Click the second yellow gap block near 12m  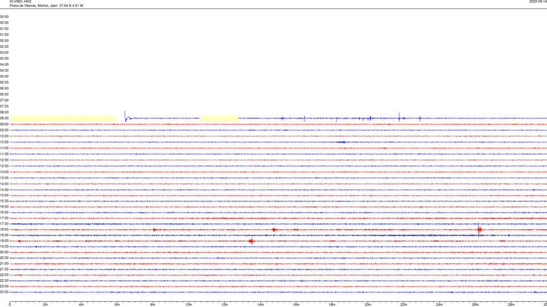tap(219, 118)
